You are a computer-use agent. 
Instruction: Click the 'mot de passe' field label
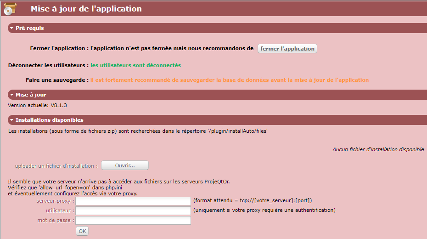point(56,220)
